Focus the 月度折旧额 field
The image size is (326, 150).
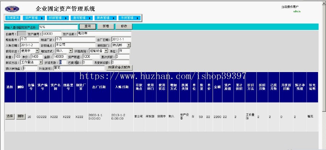click(120, 62)
